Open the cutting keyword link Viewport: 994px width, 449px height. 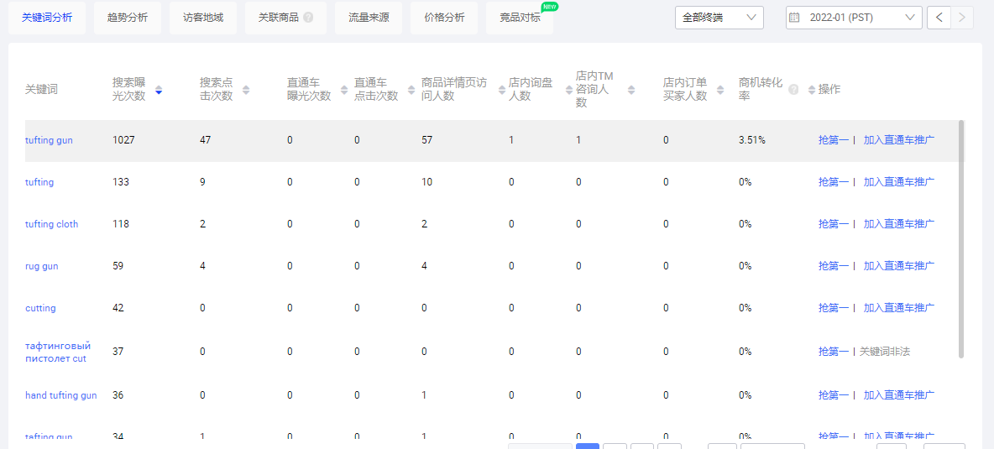point(40,308)
